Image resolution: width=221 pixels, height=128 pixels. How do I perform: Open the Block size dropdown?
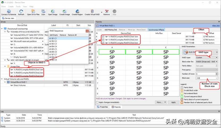(x=207, y=78)
